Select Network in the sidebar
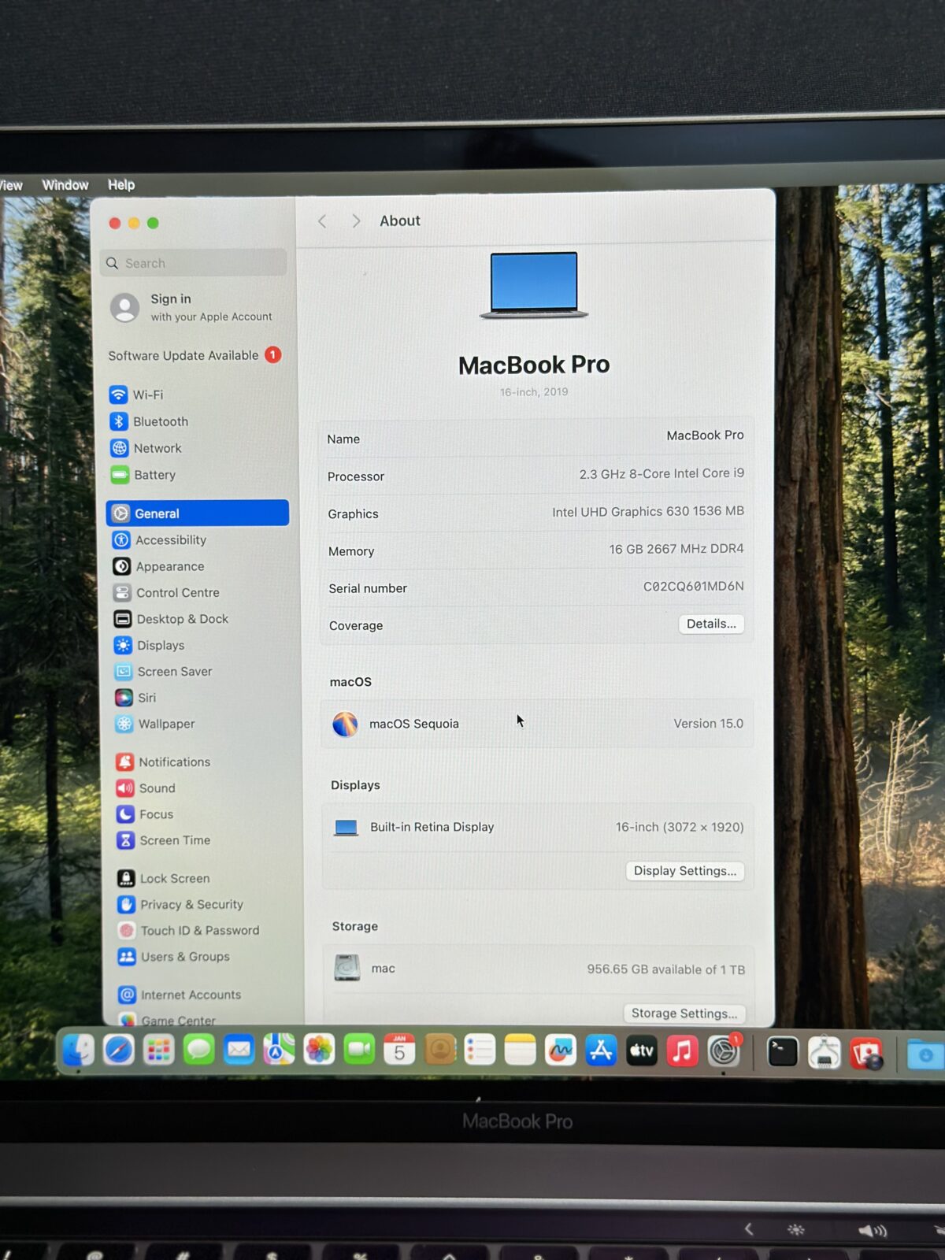This screenshot has height=1260, width=945. 146,448
